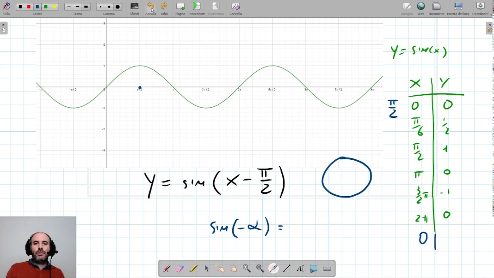The image size is (494, 278).
Task: Select the laser pointer tool
Action: [x=273, y=269]
